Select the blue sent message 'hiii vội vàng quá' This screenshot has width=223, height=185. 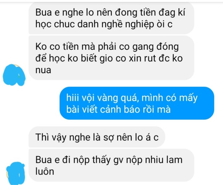point(137,103)
